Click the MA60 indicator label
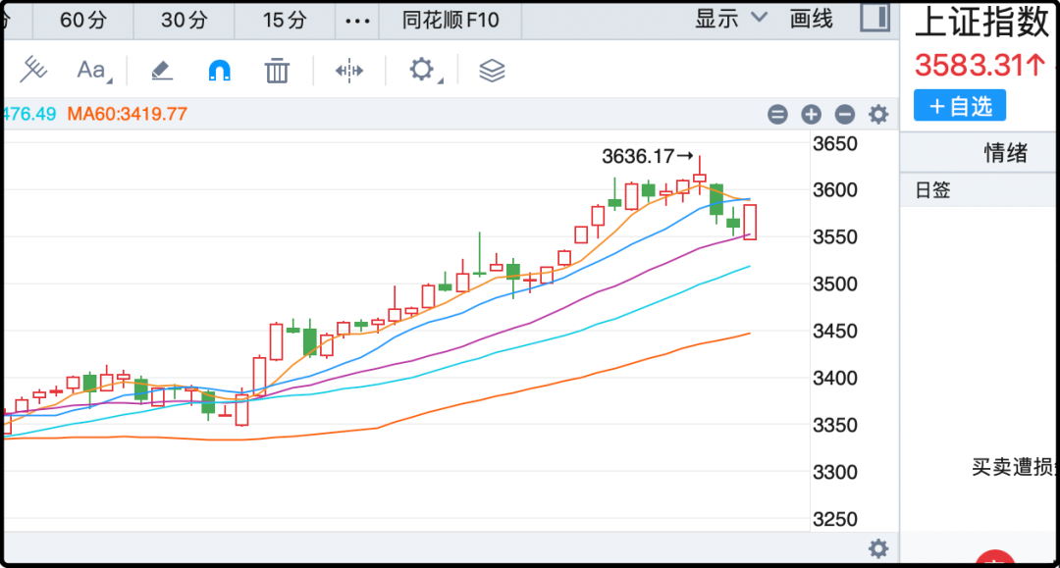Image resolution: width=1060 pixels, height=568 pixels. click(127, 114)
